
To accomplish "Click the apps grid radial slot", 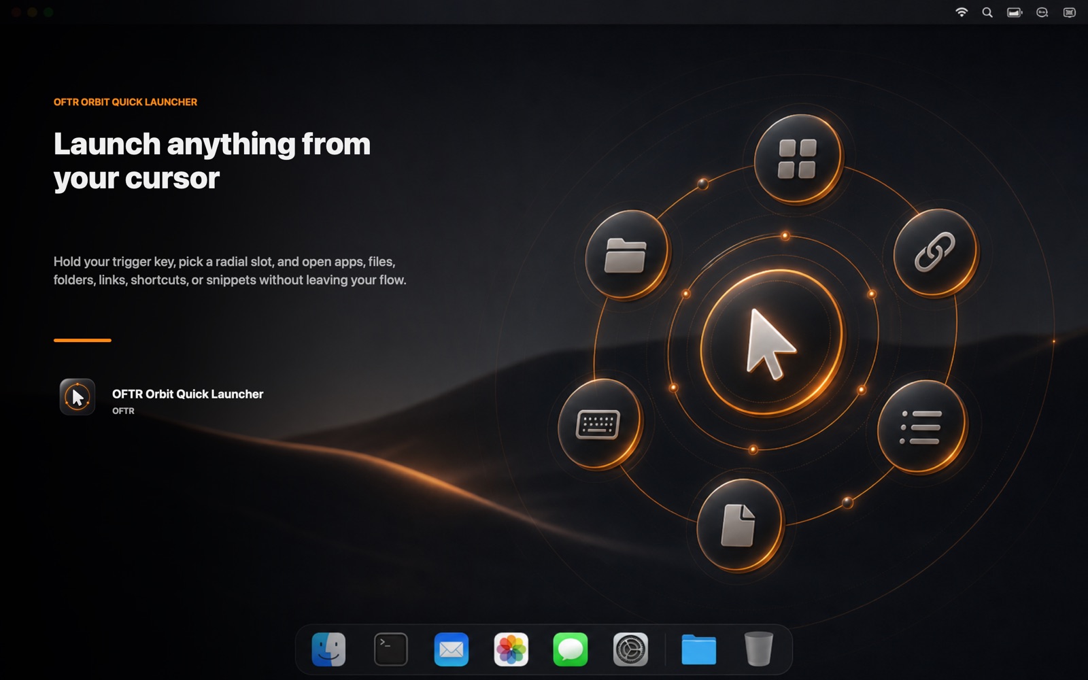I will click(798, 158).
